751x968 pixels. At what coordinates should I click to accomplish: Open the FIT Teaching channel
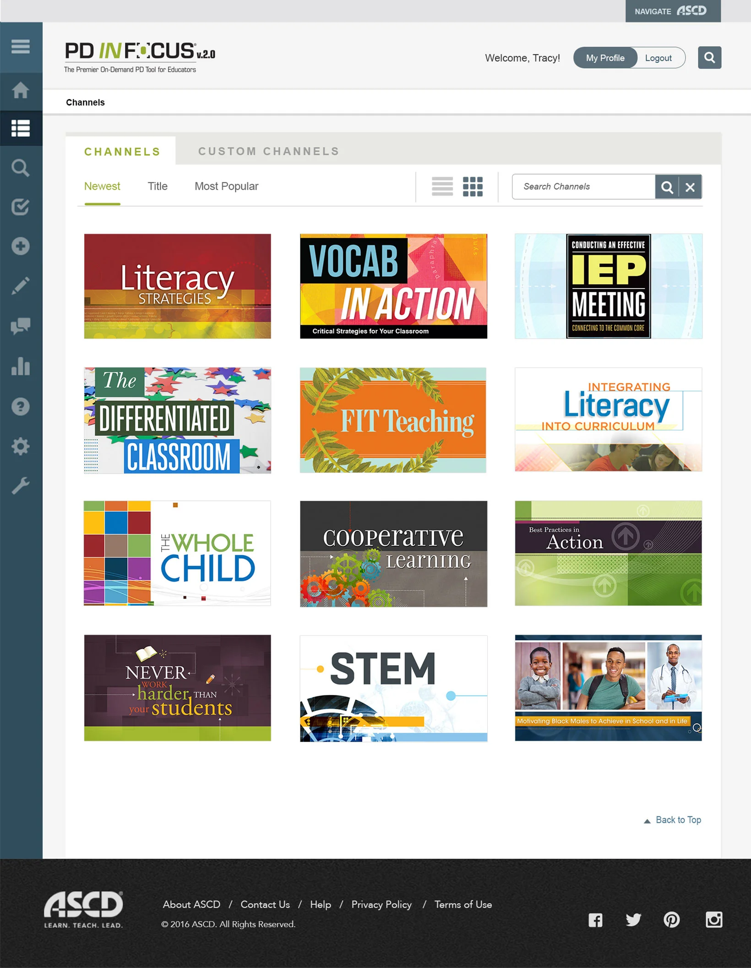393,420
